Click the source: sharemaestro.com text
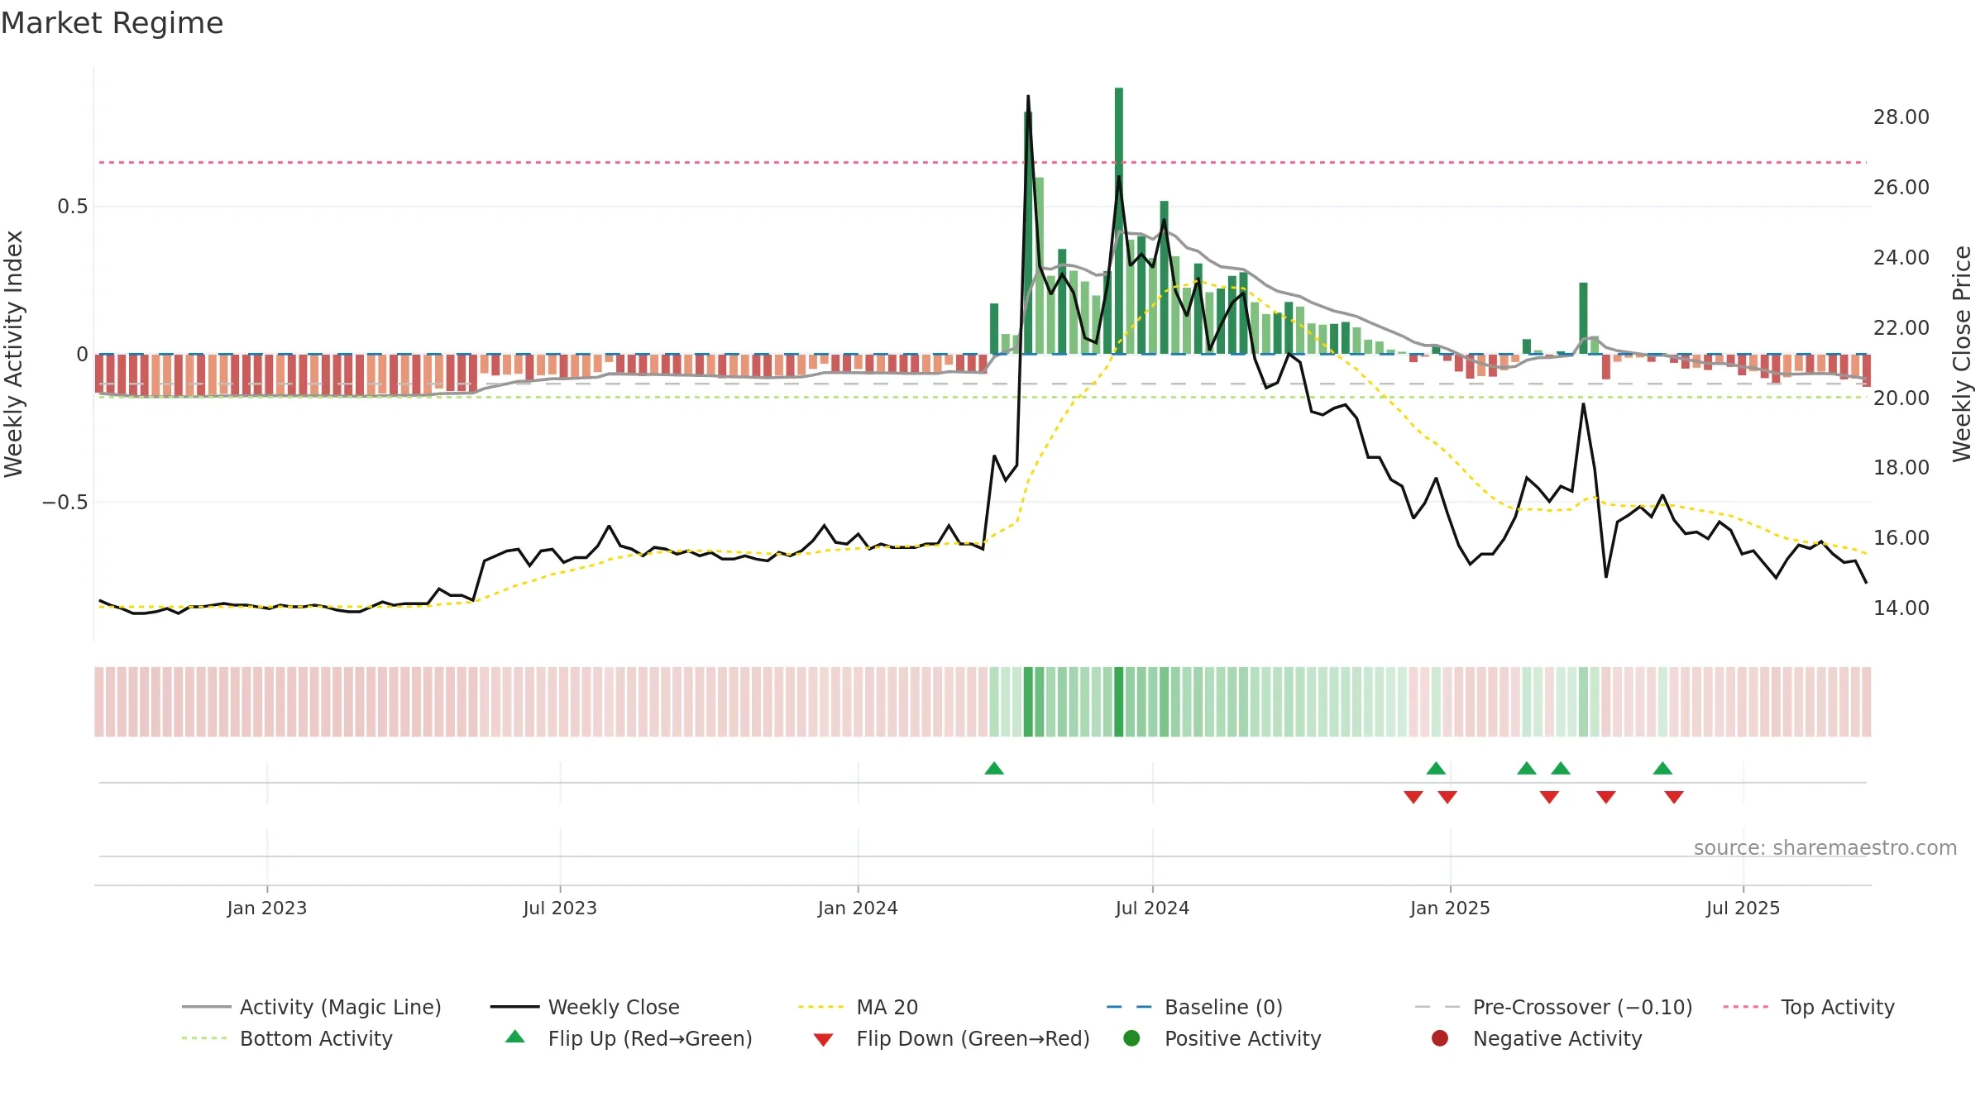Screen dimensions: 1985x1116 [x=1825, y=848]
